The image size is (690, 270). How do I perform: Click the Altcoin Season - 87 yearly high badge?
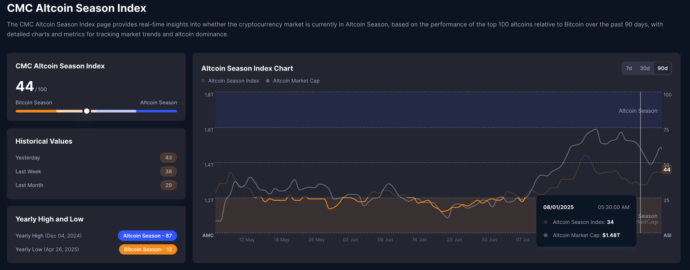147,236
